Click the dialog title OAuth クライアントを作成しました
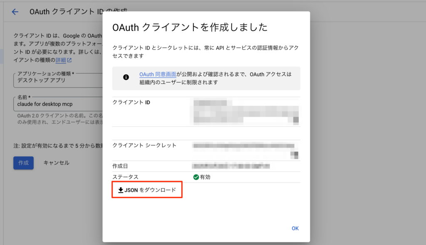The image size is (426, 245). 190,27
